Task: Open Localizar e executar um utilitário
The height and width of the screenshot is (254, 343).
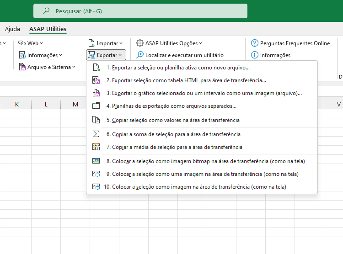Action: coord(180,55)
